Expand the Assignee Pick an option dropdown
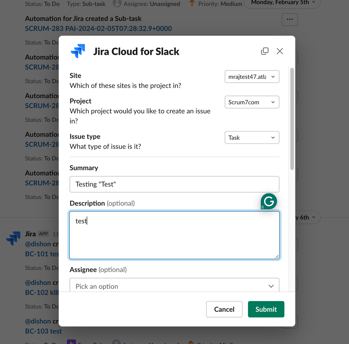The width and height of the screenshot is (349, 344). 174,285
